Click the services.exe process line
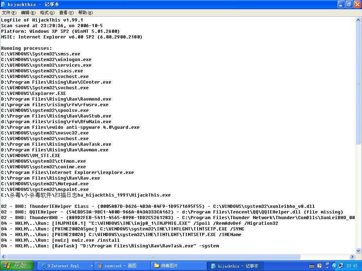362x271 pixels. (x=46, y=65)
